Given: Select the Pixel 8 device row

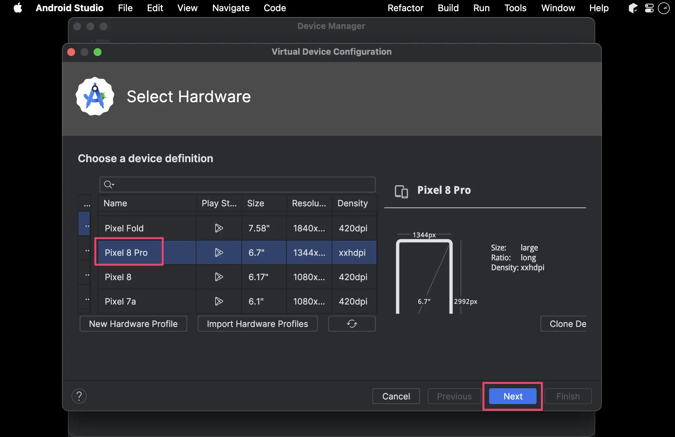Looking at the screenshot, I should point(237,277).
